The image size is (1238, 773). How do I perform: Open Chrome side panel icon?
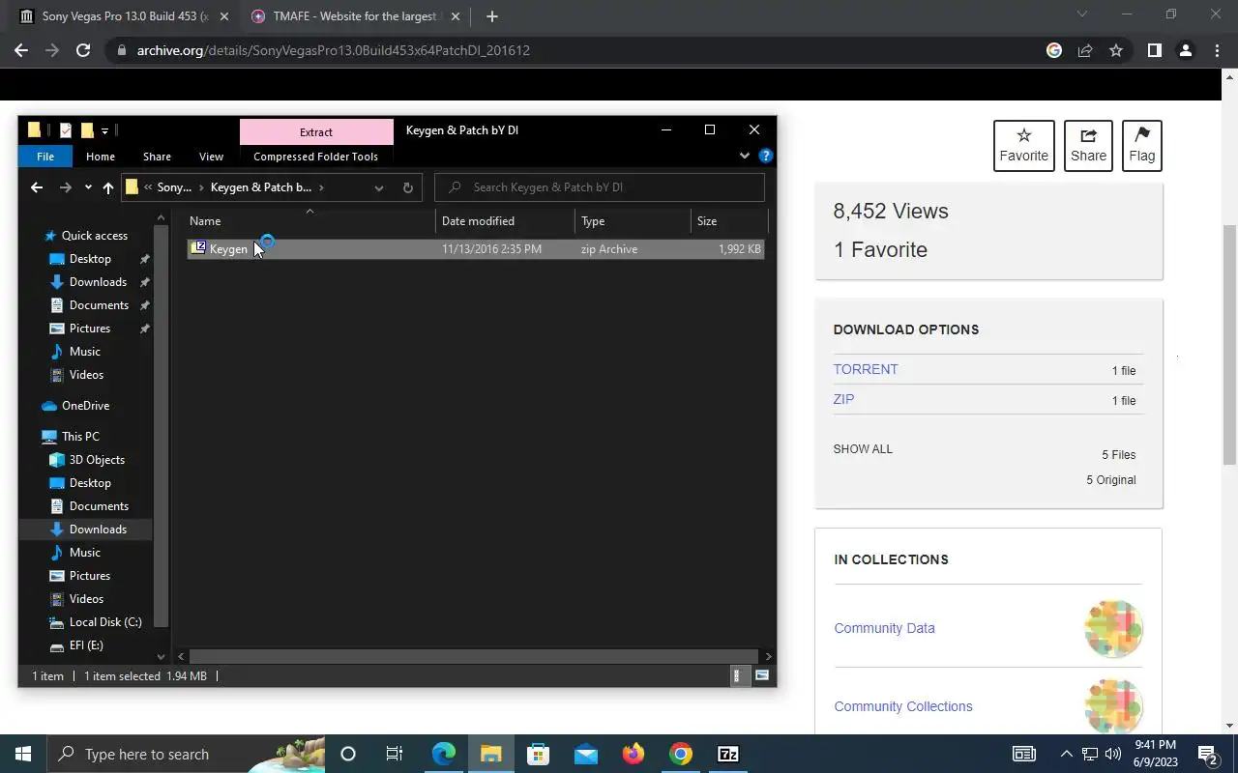point(1154,50)
